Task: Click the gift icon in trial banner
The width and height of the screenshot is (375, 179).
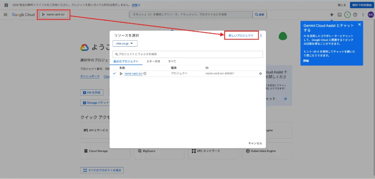Action: [x=7, y=5]
